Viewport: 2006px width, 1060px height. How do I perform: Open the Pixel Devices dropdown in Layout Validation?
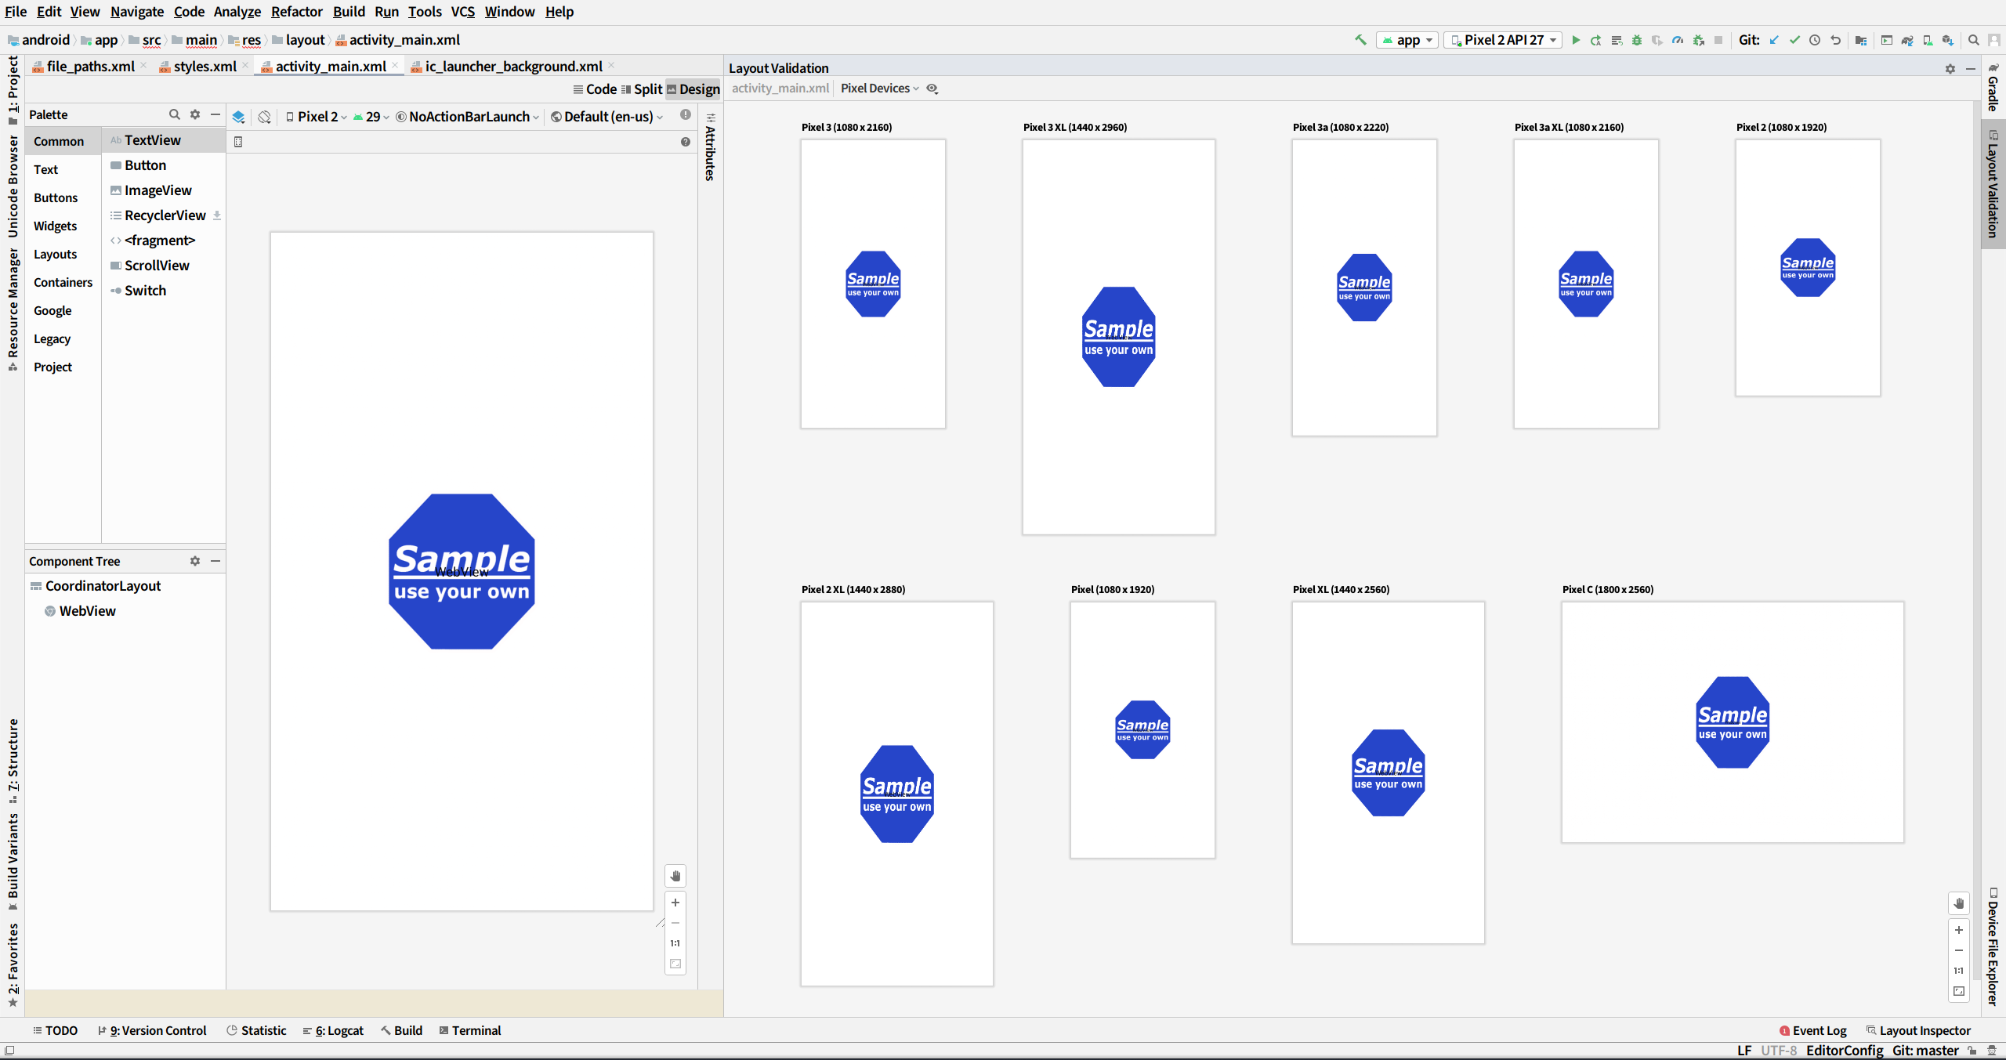878,89
